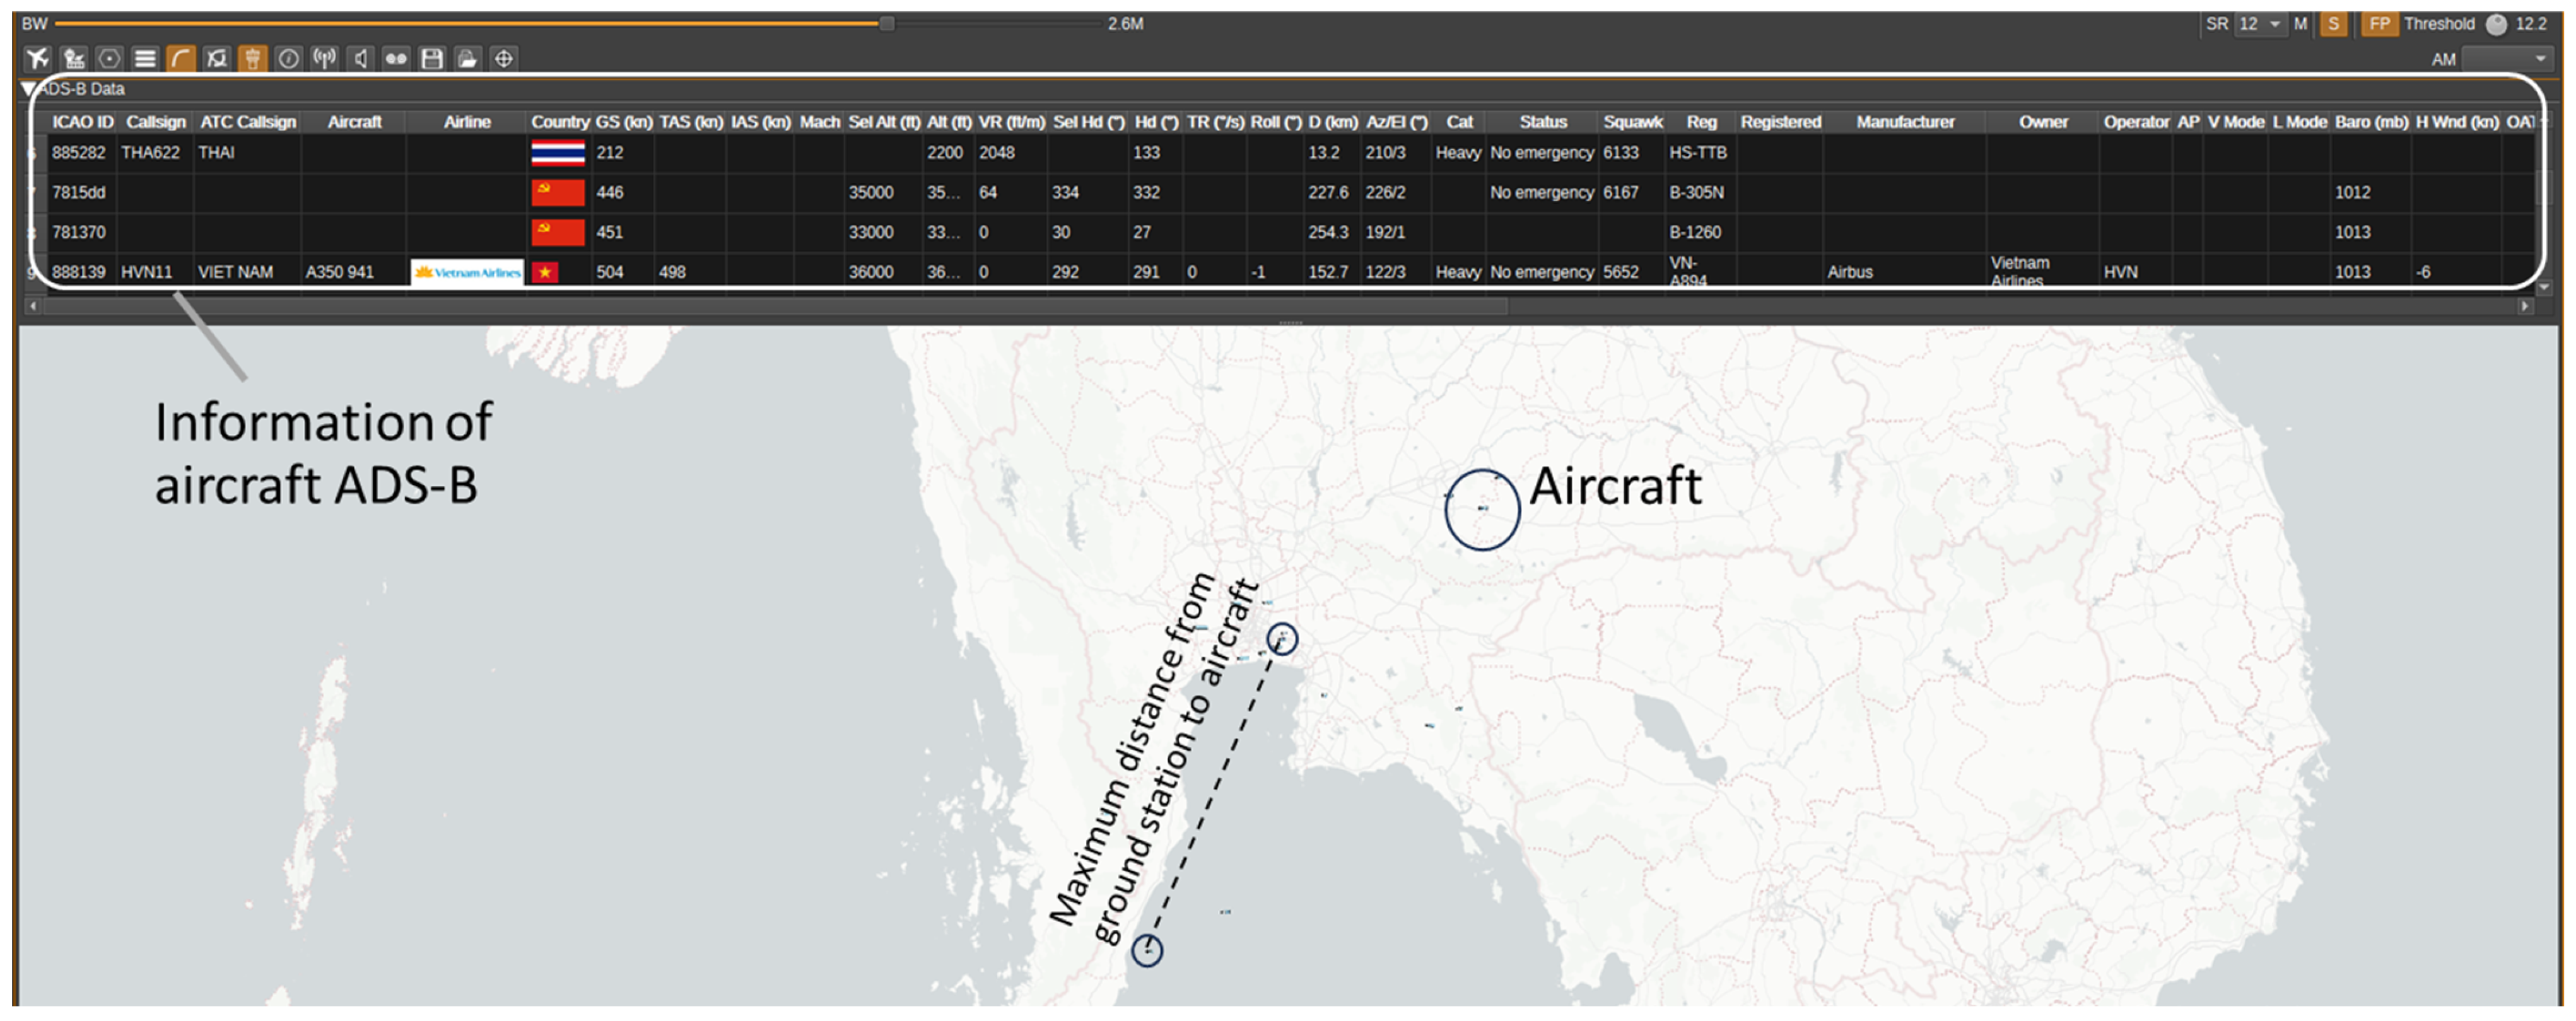
Task: Select the HVN11 callsign cell
Action: pos(146,272)
